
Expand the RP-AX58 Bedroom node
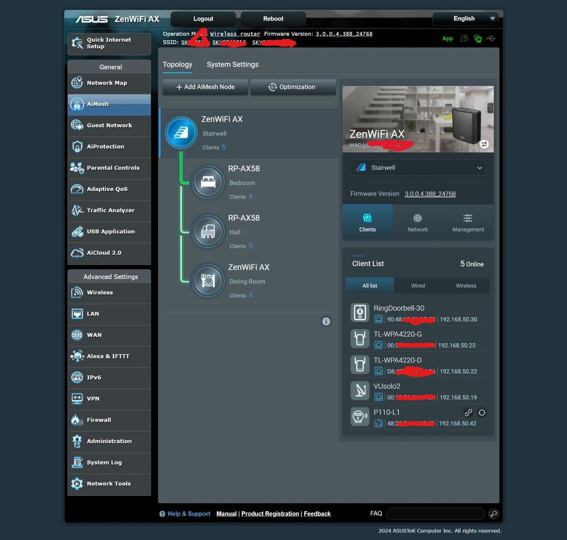[209, 182]
